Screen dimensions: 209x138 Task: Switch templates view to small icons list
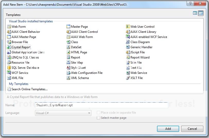[x=201, y=13]
